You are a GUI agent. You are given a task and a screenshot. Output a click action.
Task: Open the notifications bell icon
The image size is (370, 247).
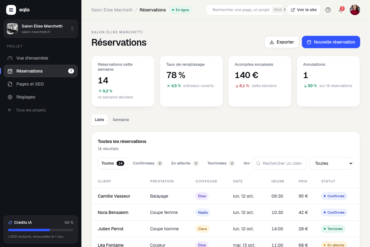pos(340,10)
